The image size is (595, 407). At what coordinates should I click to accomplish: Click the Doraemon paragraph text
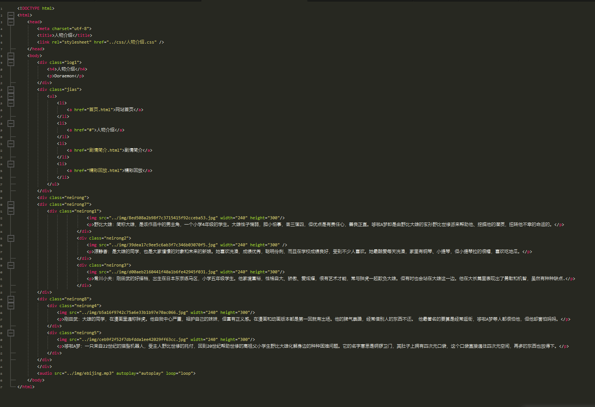[x=64, y=76]
